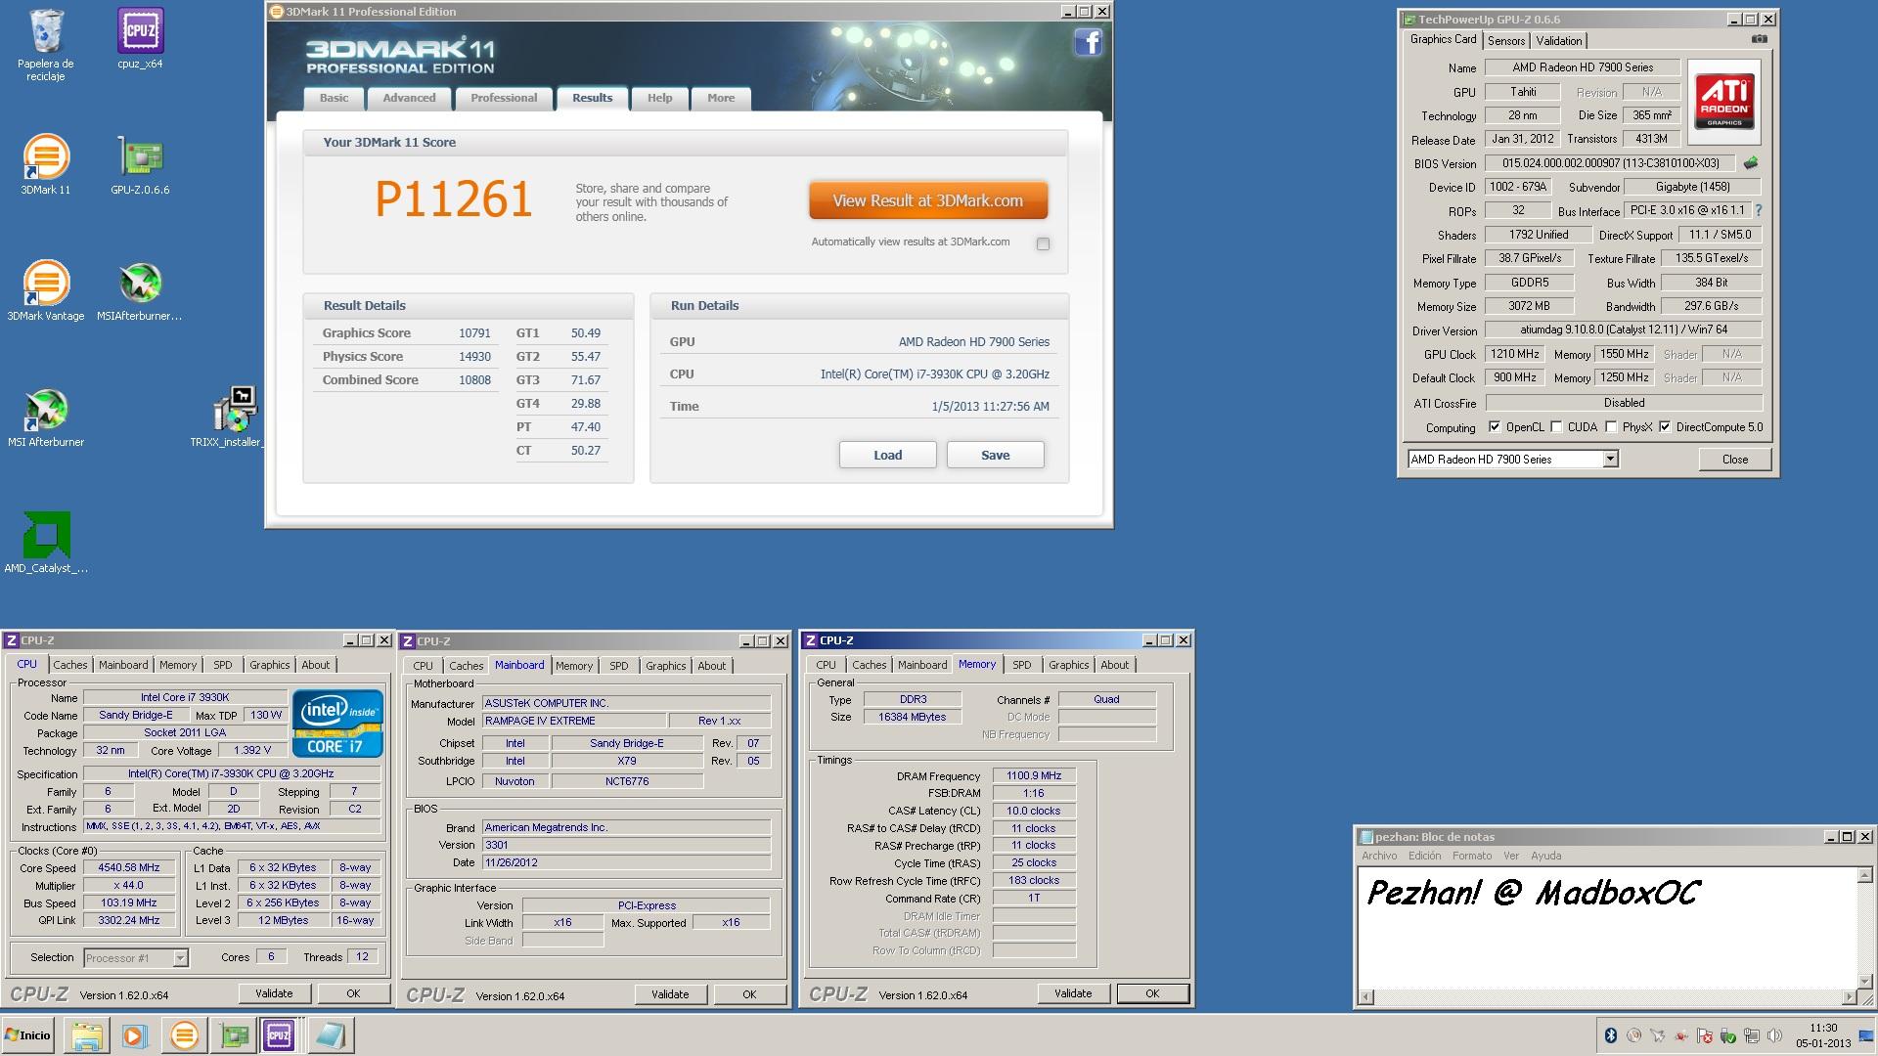Select the cpuz_x64 desktop icon
Screen dimensions: 1878x1056
click(140, 40)
